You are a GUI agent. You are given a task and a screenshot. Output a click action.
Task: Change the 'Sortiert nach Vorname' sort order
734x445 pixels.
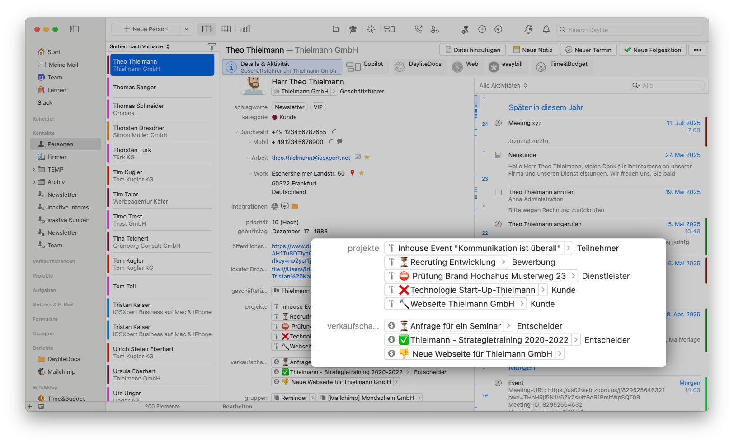point(140,46)
